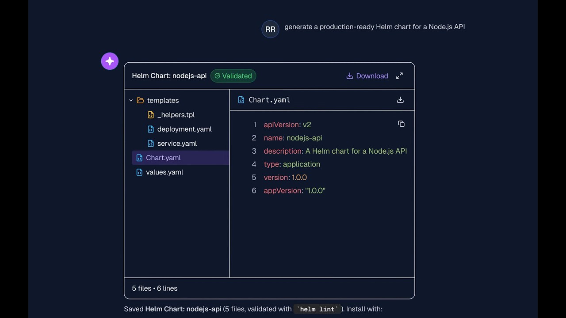Download the Chart.yaml file only
The height and width of the screenshot is (318, 566).
[x=400, y=100]
